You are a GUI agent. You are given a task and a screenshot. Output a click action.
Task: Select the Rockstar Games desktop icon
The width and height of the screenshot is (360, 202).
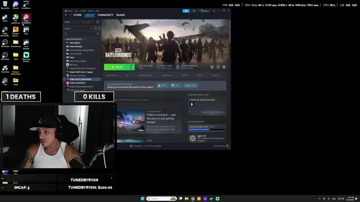click(x=16, y=32)
